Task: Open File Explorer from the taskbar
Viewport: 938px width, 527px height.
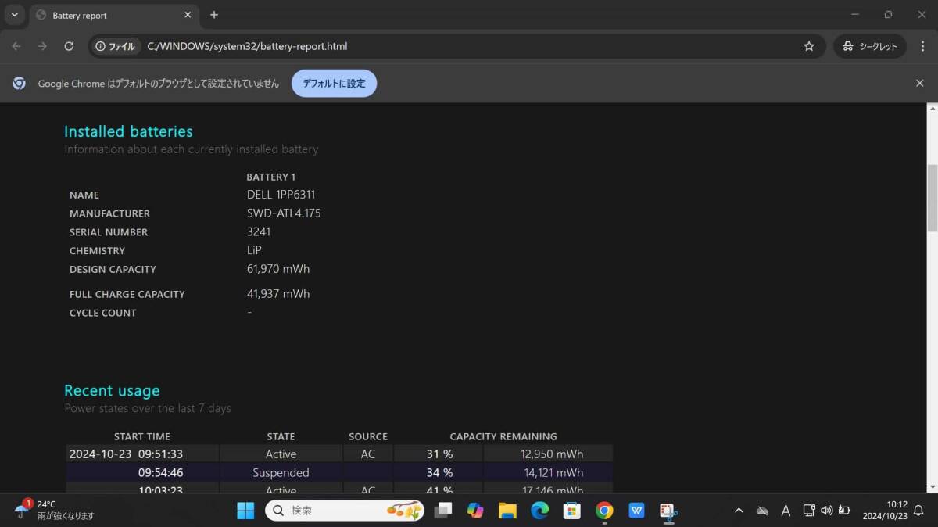Action: pos(507,511)
